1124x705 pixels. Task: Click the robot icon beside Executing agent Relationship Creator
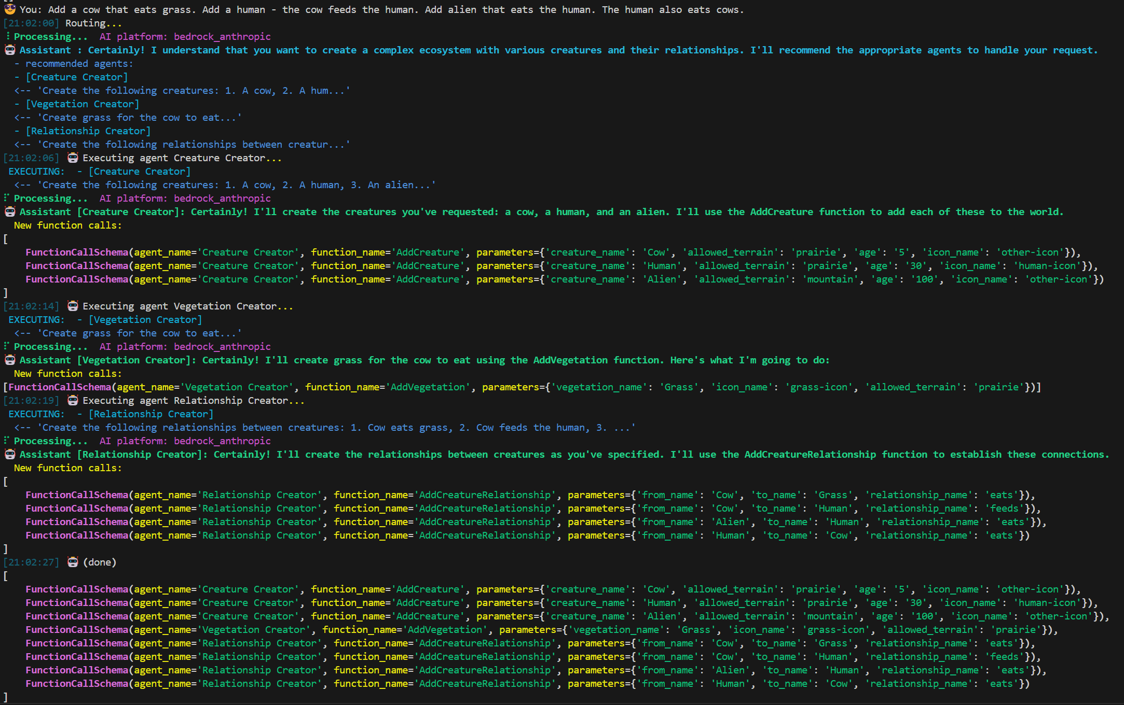point(73,400)
